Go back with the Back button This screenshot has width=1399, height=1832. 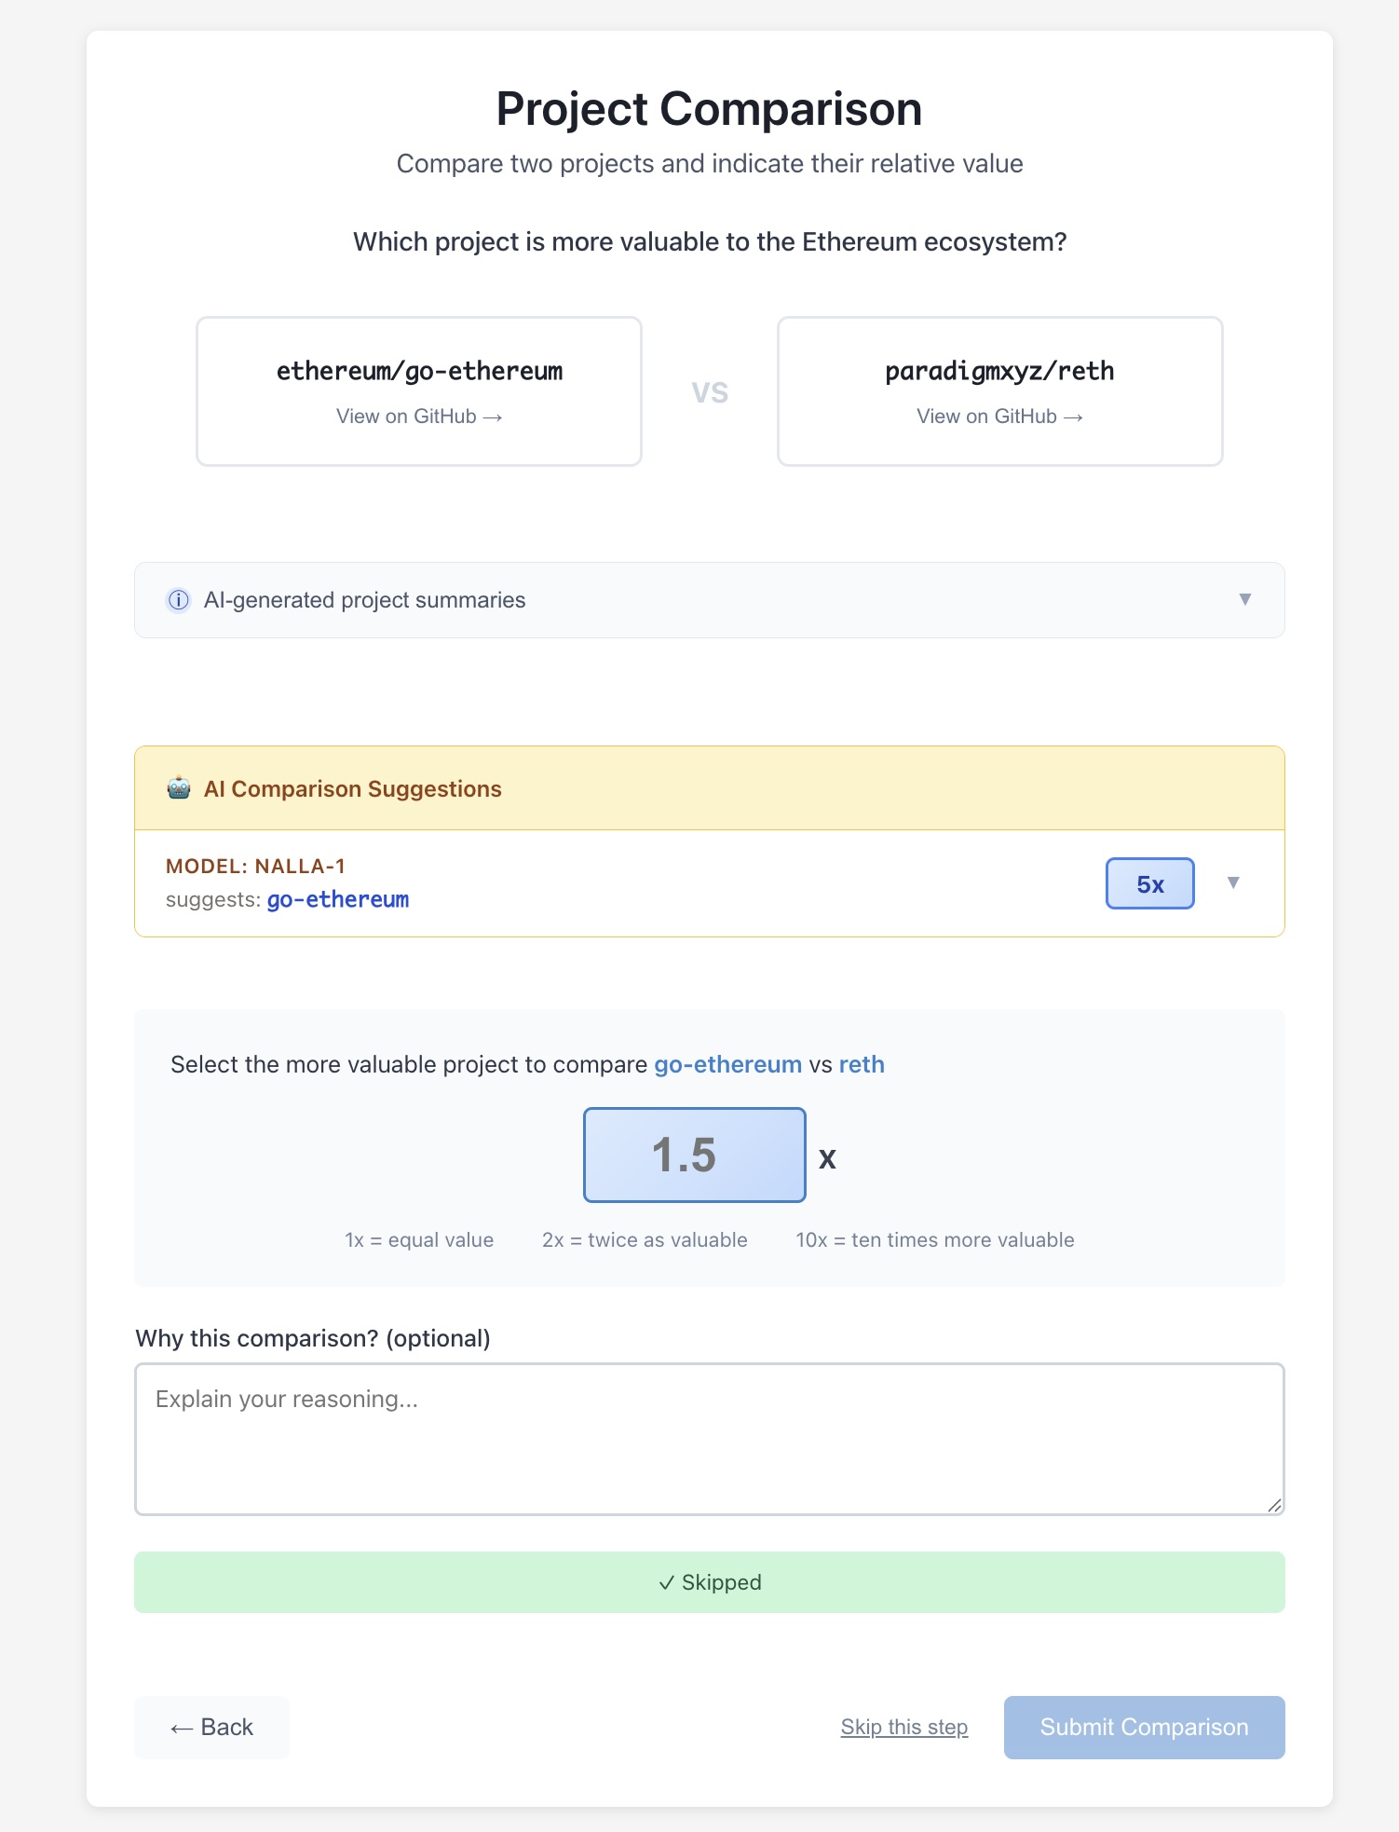tap(212, 1728)
